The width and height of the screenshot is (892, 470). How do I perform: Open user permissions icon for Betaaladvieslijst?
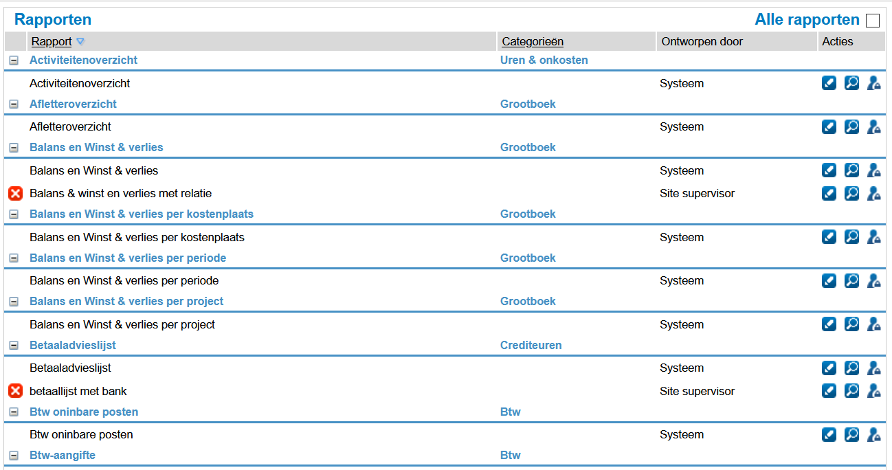tap(873, 368)
